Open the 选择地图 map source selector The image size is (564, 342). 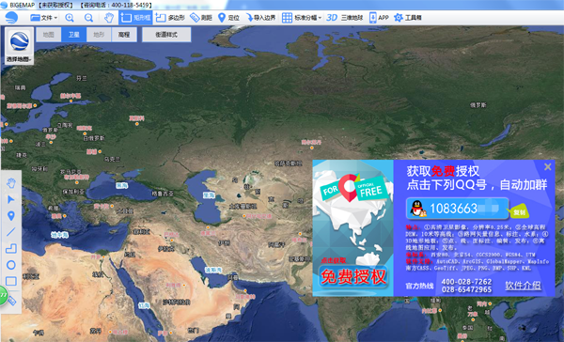pyautogui.click(x=20, y=46)
